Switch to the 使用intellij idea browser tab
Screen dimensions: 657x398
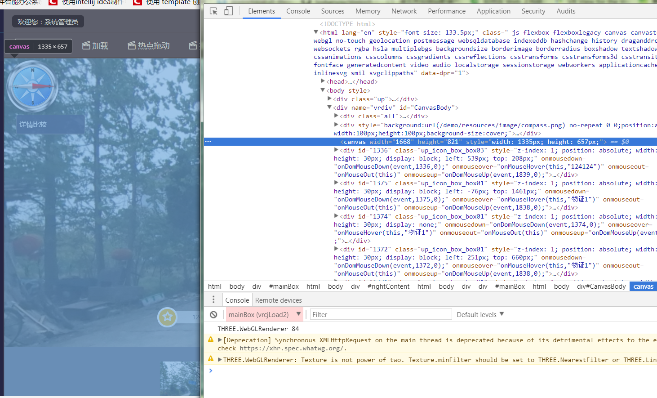pos(86,3)
